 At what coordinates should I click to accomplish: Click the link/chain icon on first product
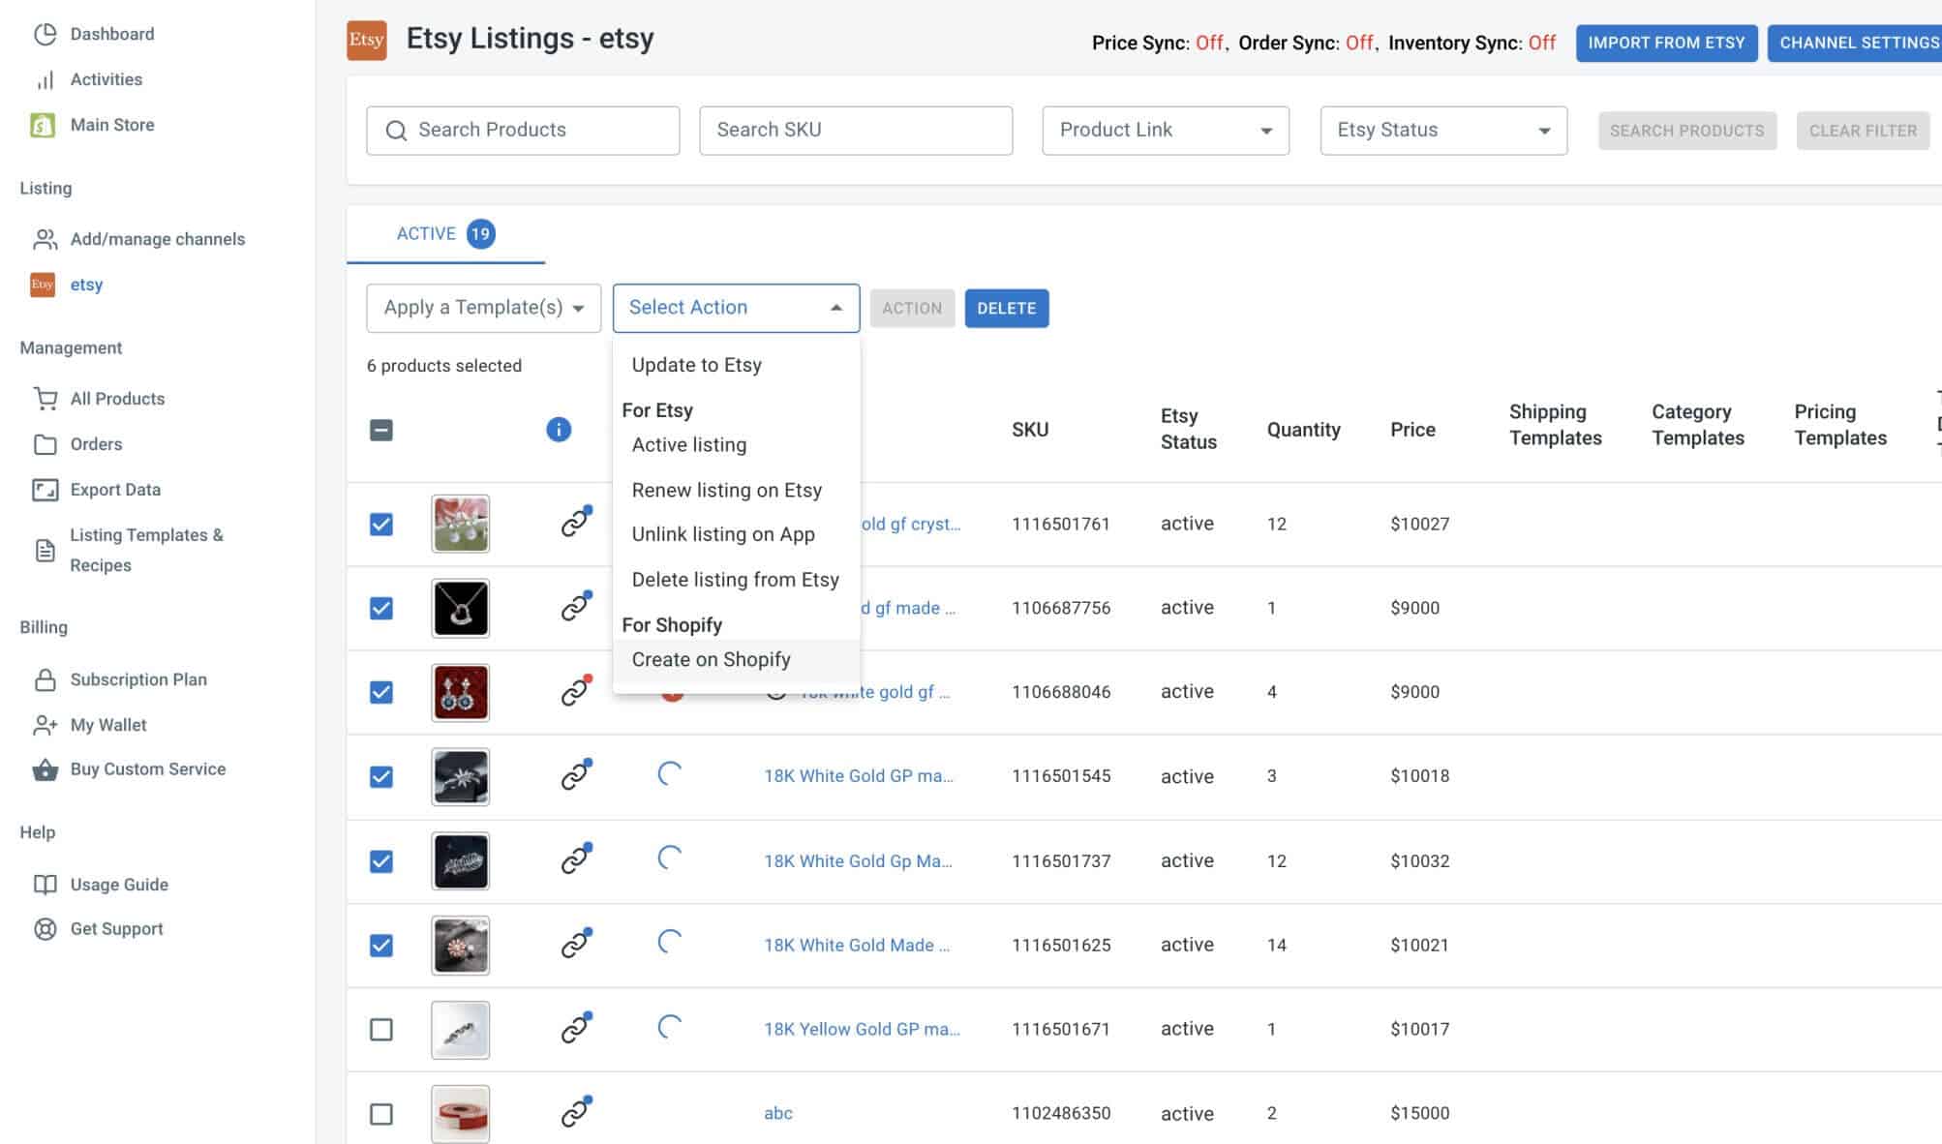(573, 523)
